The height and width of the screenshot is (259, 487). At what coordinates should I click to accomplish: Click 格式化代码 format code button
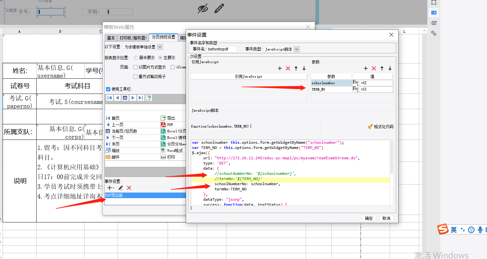coord(380,127)
